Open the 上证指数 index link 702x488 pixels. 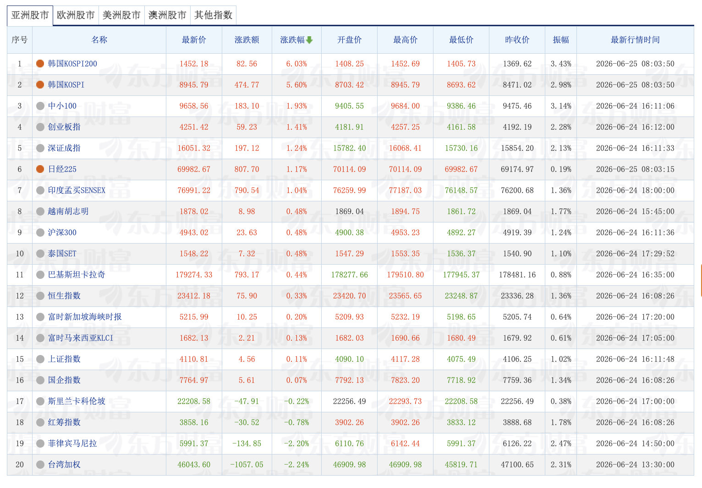[x=64, y=359]
